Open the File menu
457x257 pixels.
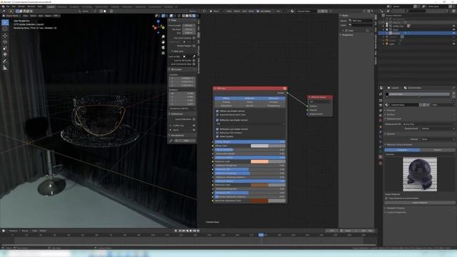pyautogui.click(x=8, y=6)
